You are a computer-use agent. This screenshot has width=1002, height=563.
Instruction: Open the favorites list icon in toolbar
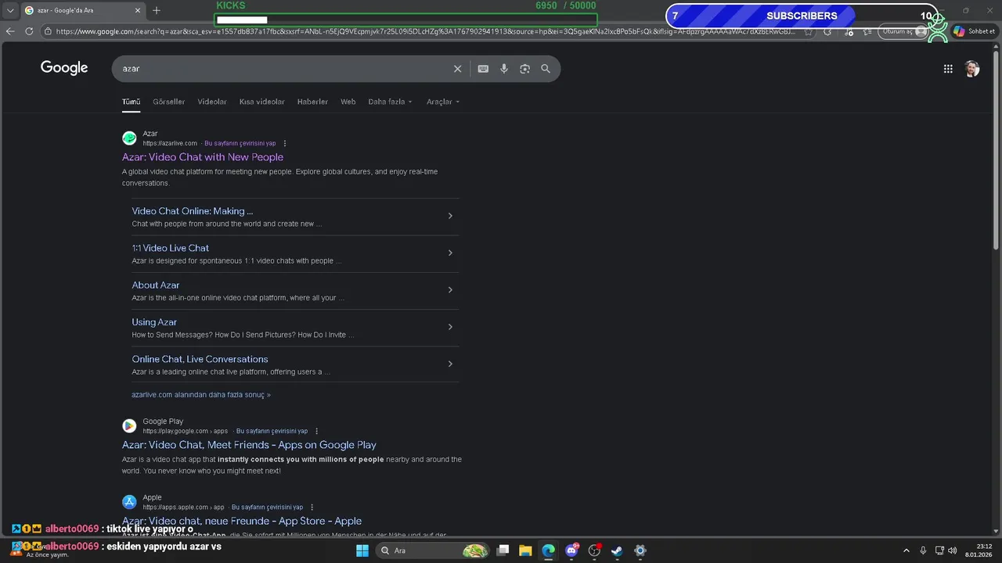[868, 31]
